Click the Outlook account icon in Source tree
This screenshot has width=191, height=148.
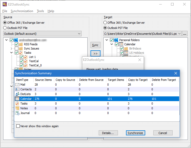pos(16,40)
